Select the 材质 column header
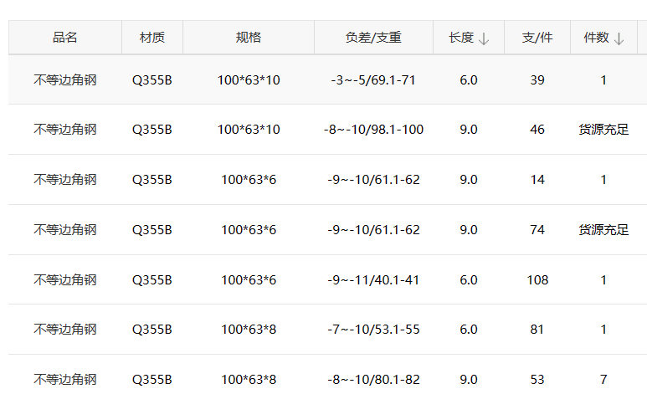The height and width of the screenshot is (394, 647). tap(151, 38)
